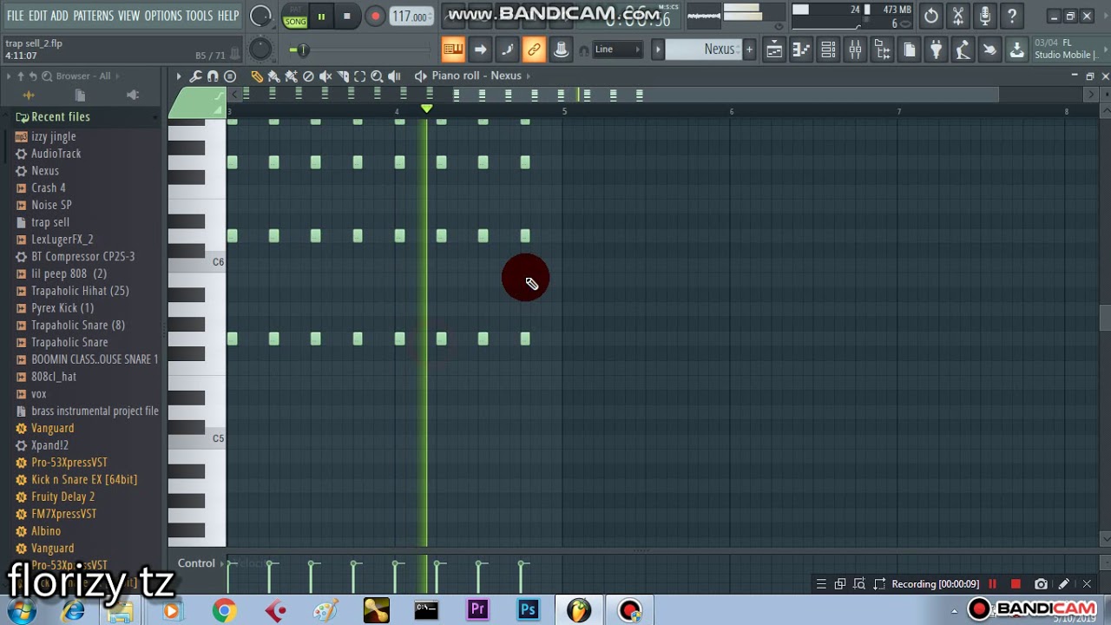This screenshot has width=1111, height=625.
Task: Click the help question mark icon
Action: click(x=1012, y=16)
